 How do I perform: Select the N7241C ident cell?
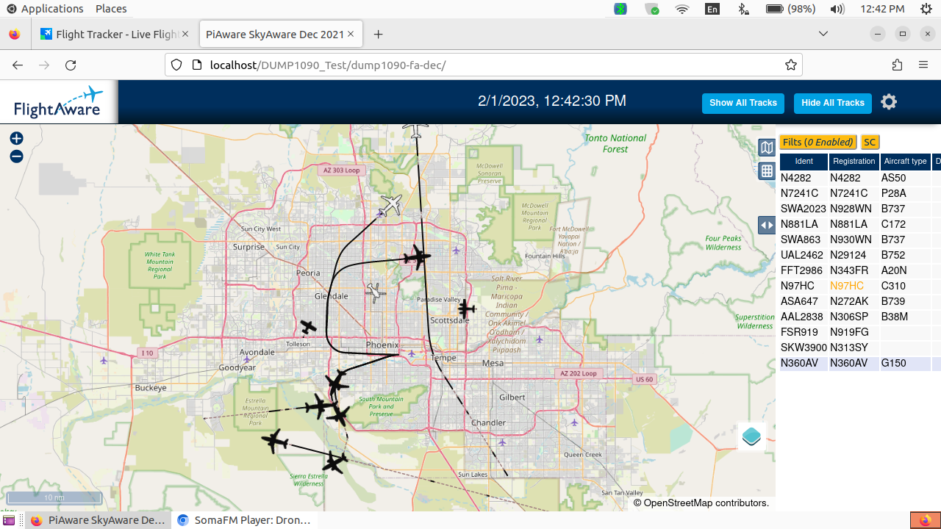804,193
